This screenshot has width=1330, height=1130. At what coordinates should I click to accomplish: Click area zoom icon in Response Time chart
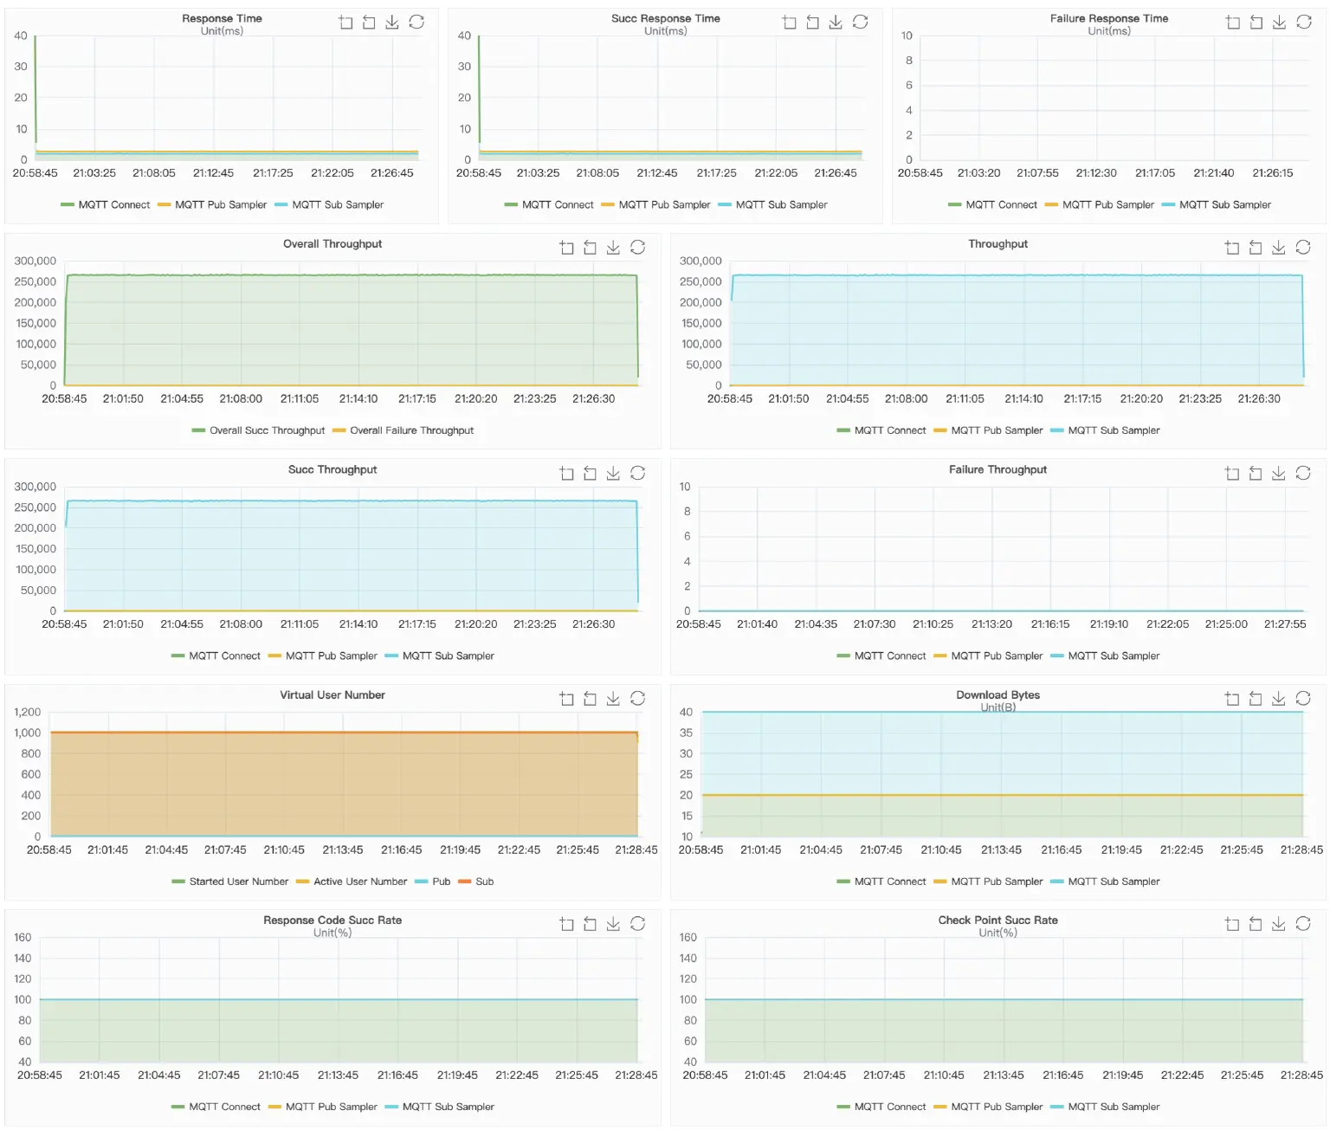pos(345,23)
